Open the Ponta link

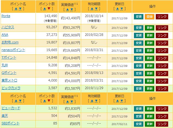click(6, 16)
